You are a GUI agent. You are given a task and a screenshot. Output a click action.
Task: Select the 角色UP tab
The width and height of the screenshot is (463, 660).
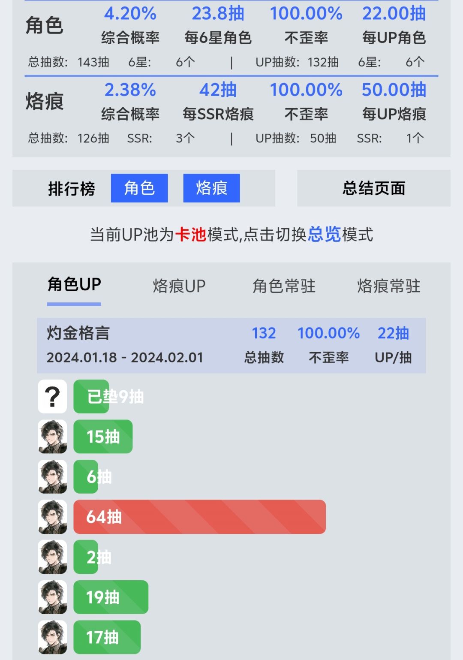(x=74, y=285)
